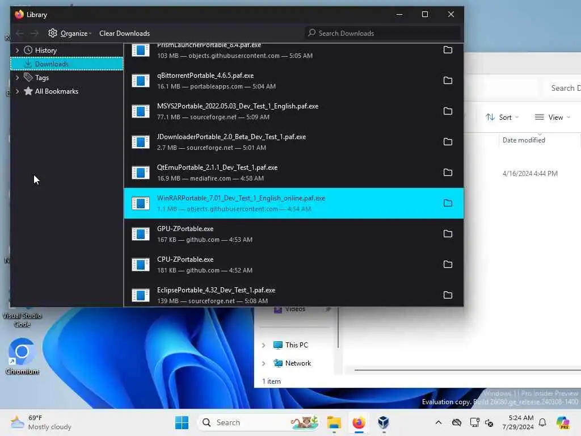Open Firefox from the taskbar

pos(359,422)
